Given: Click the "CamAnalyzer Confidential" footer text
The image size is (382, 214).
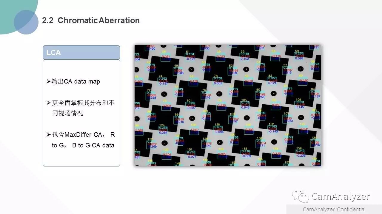Looking at the screenshot, I should 334,210.
